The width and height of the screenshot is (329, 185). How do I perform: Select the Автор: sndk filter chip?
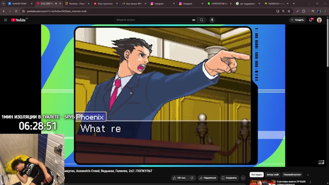pos(273,175)
